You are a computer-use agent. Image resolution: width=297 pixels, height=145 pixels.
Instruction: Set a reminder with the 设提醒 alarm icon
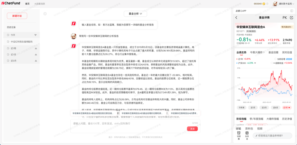239,133
